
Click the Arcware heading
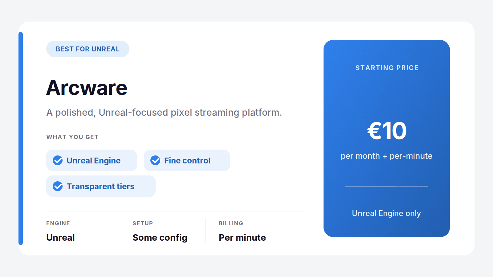tap(87, 88)
